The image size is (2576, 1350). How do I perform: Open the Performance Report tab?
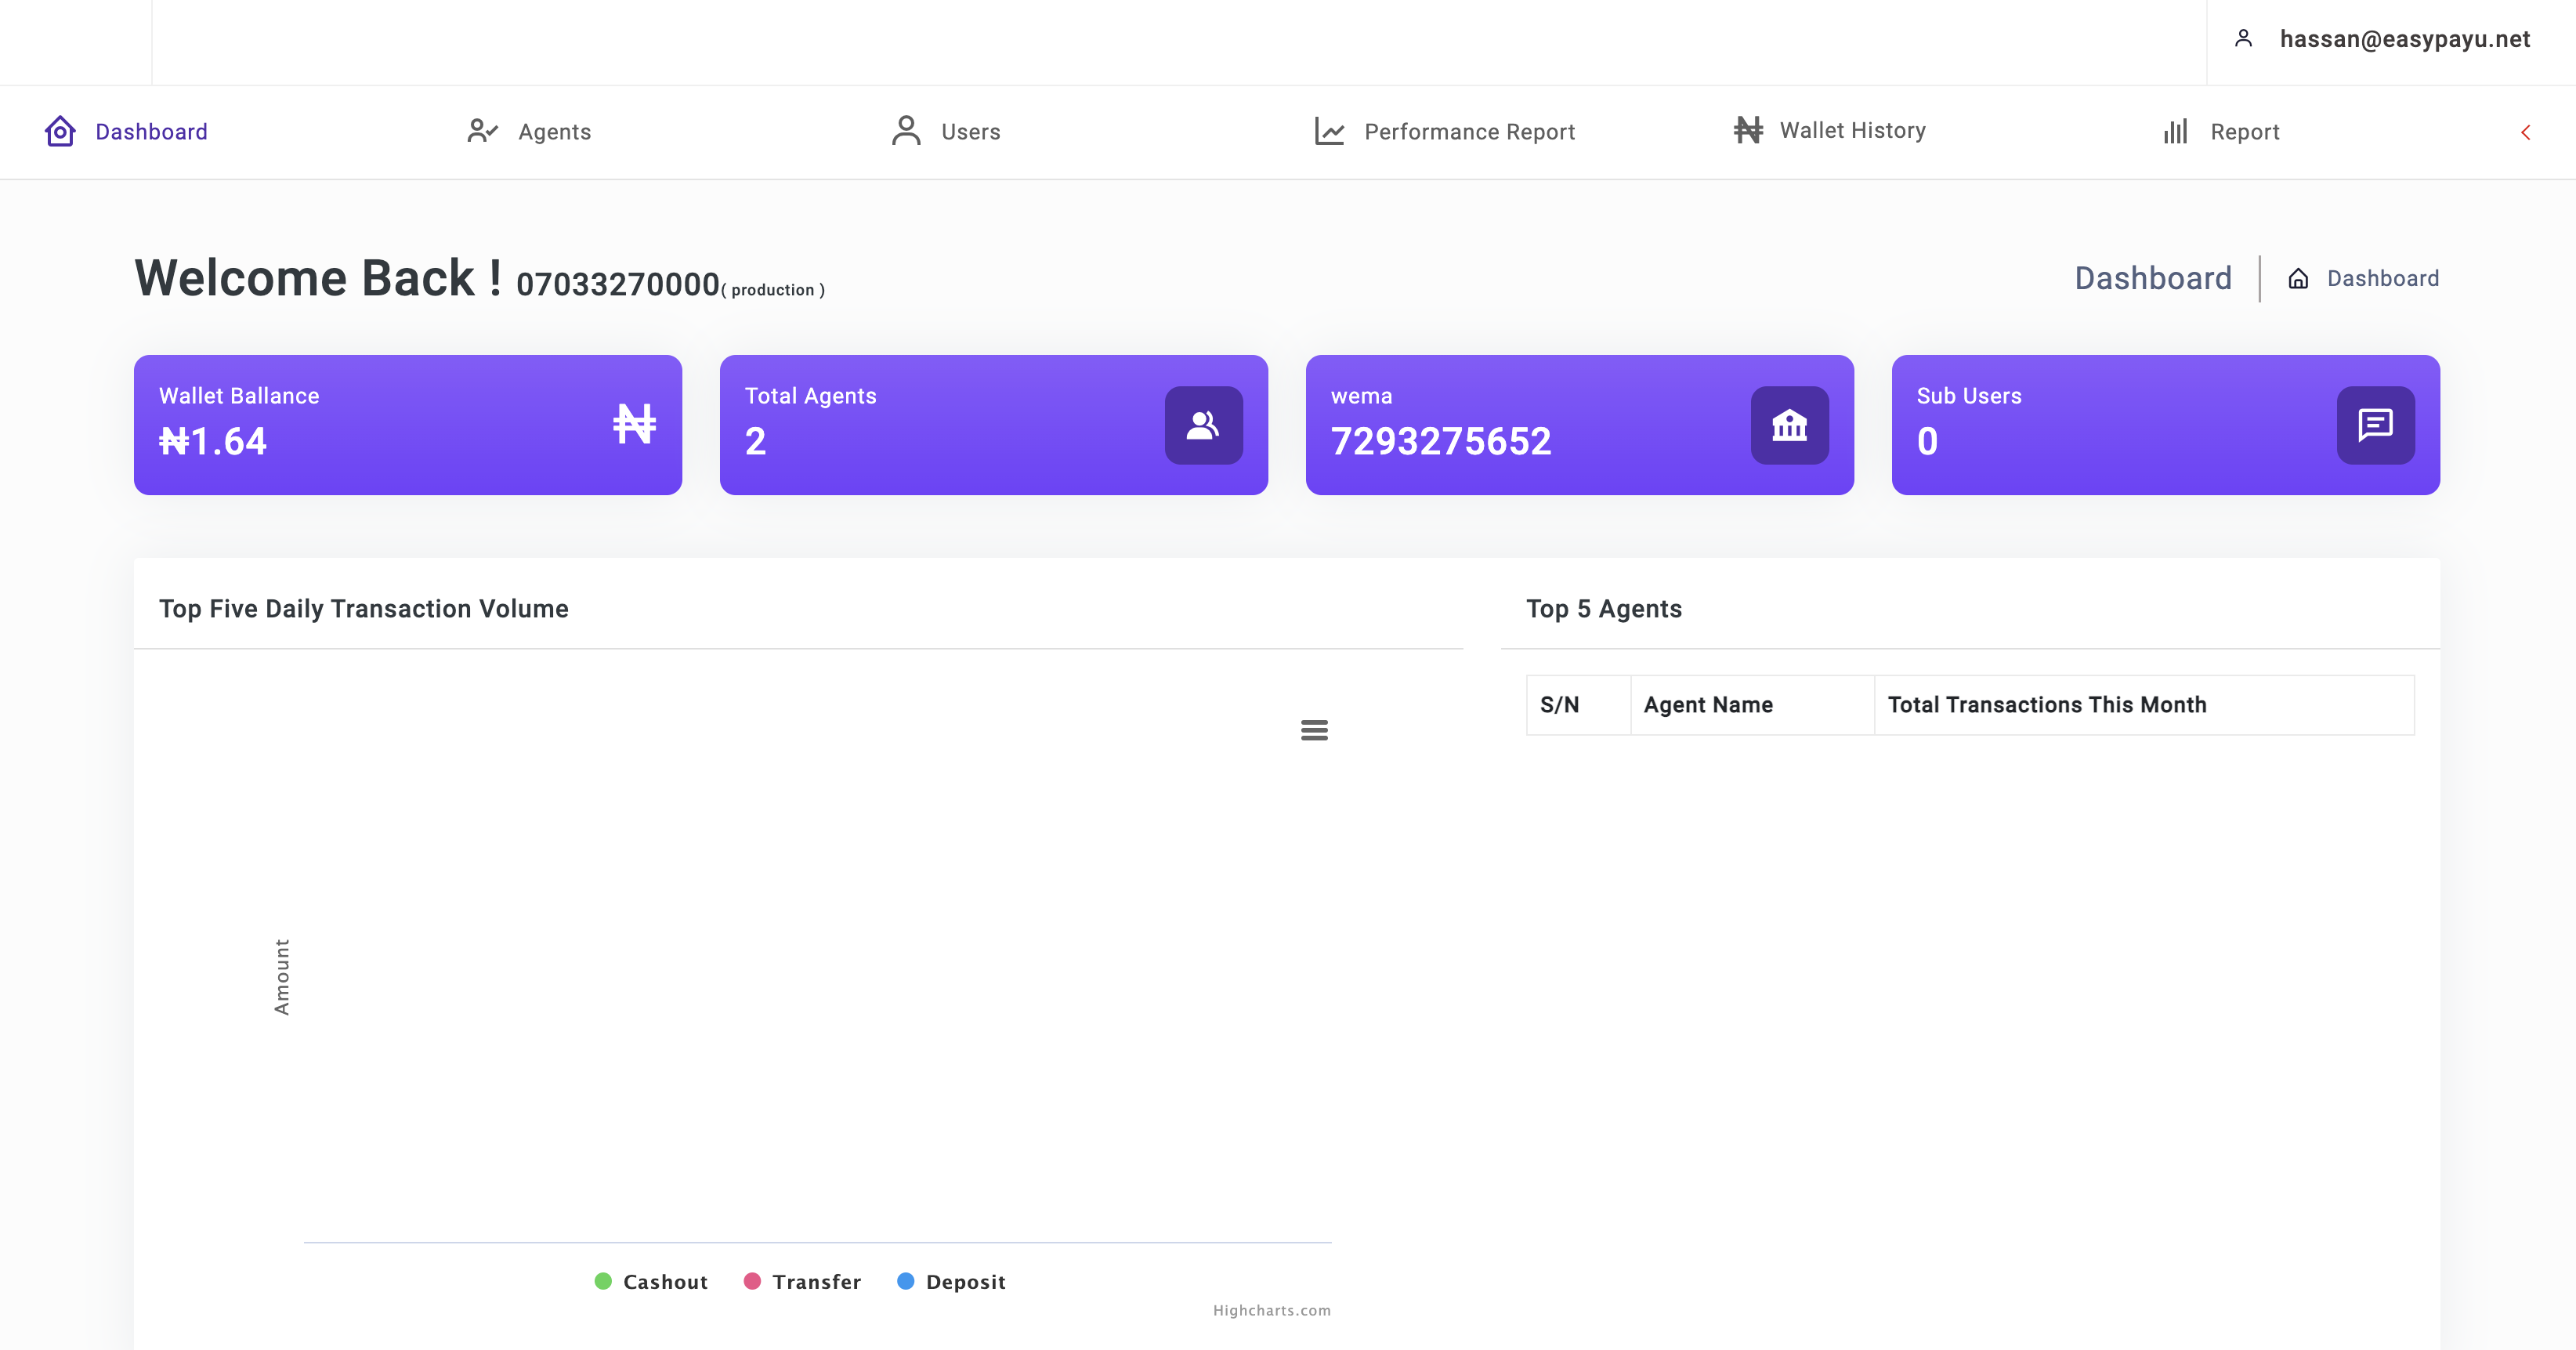pyautogui.click(x=1468, y=131)
